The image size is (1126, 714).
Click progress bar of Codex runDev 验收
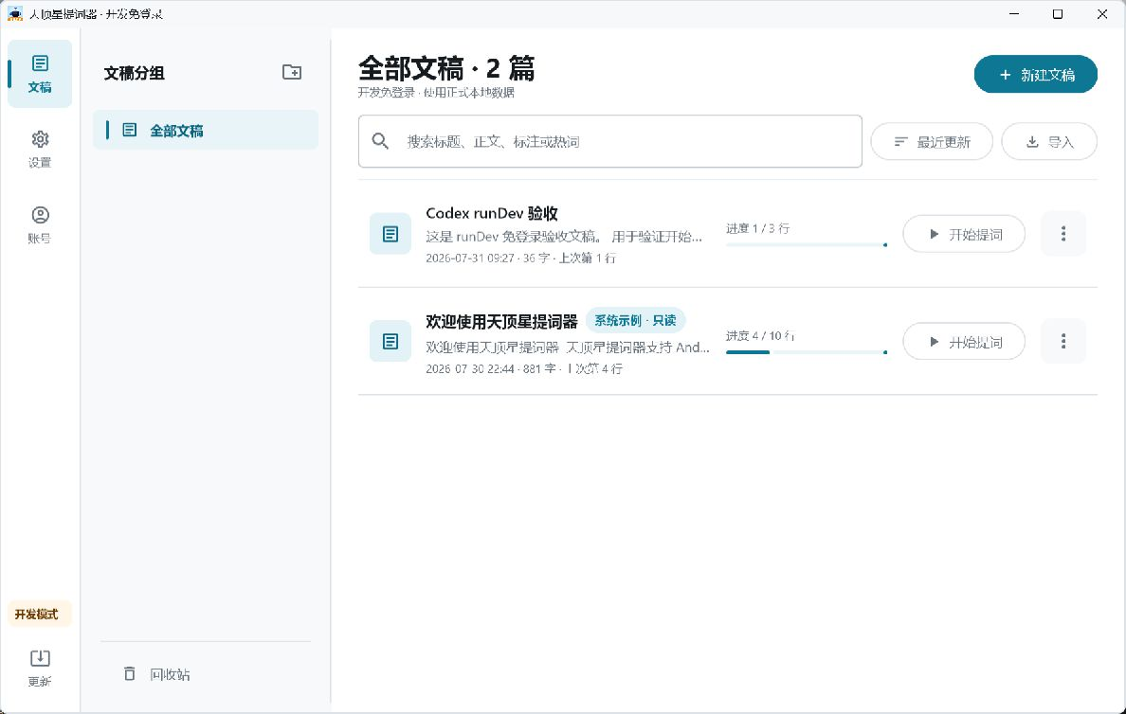[807, 244]
